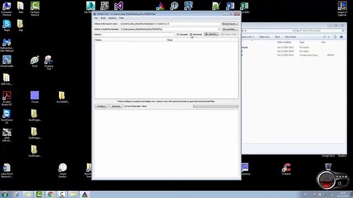This screenshot has width=353, height=198.
Task: Open PostgreSQL elephant desktop icon
Action: coord(188,6)
